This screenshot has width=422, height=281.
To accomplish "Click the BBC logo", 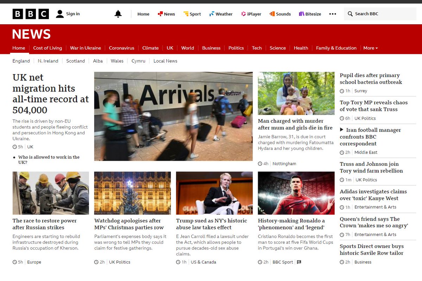I will (x=31, y=14).
